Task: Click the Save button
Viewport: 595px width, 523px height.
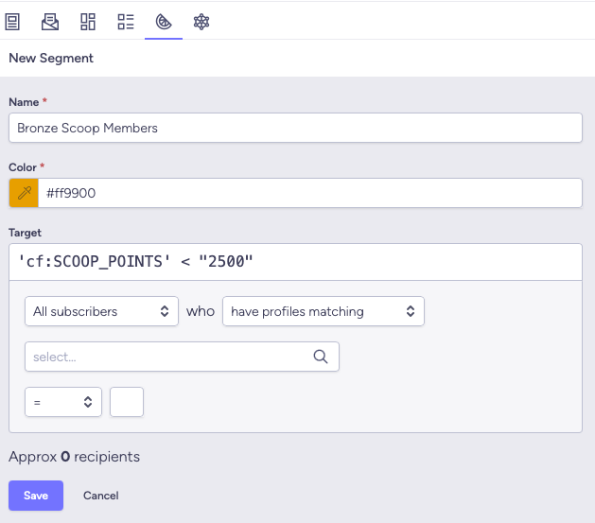Action: (x=36, y=496)
